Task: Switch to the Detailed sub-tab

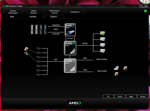Action: [x=33, y=17]
